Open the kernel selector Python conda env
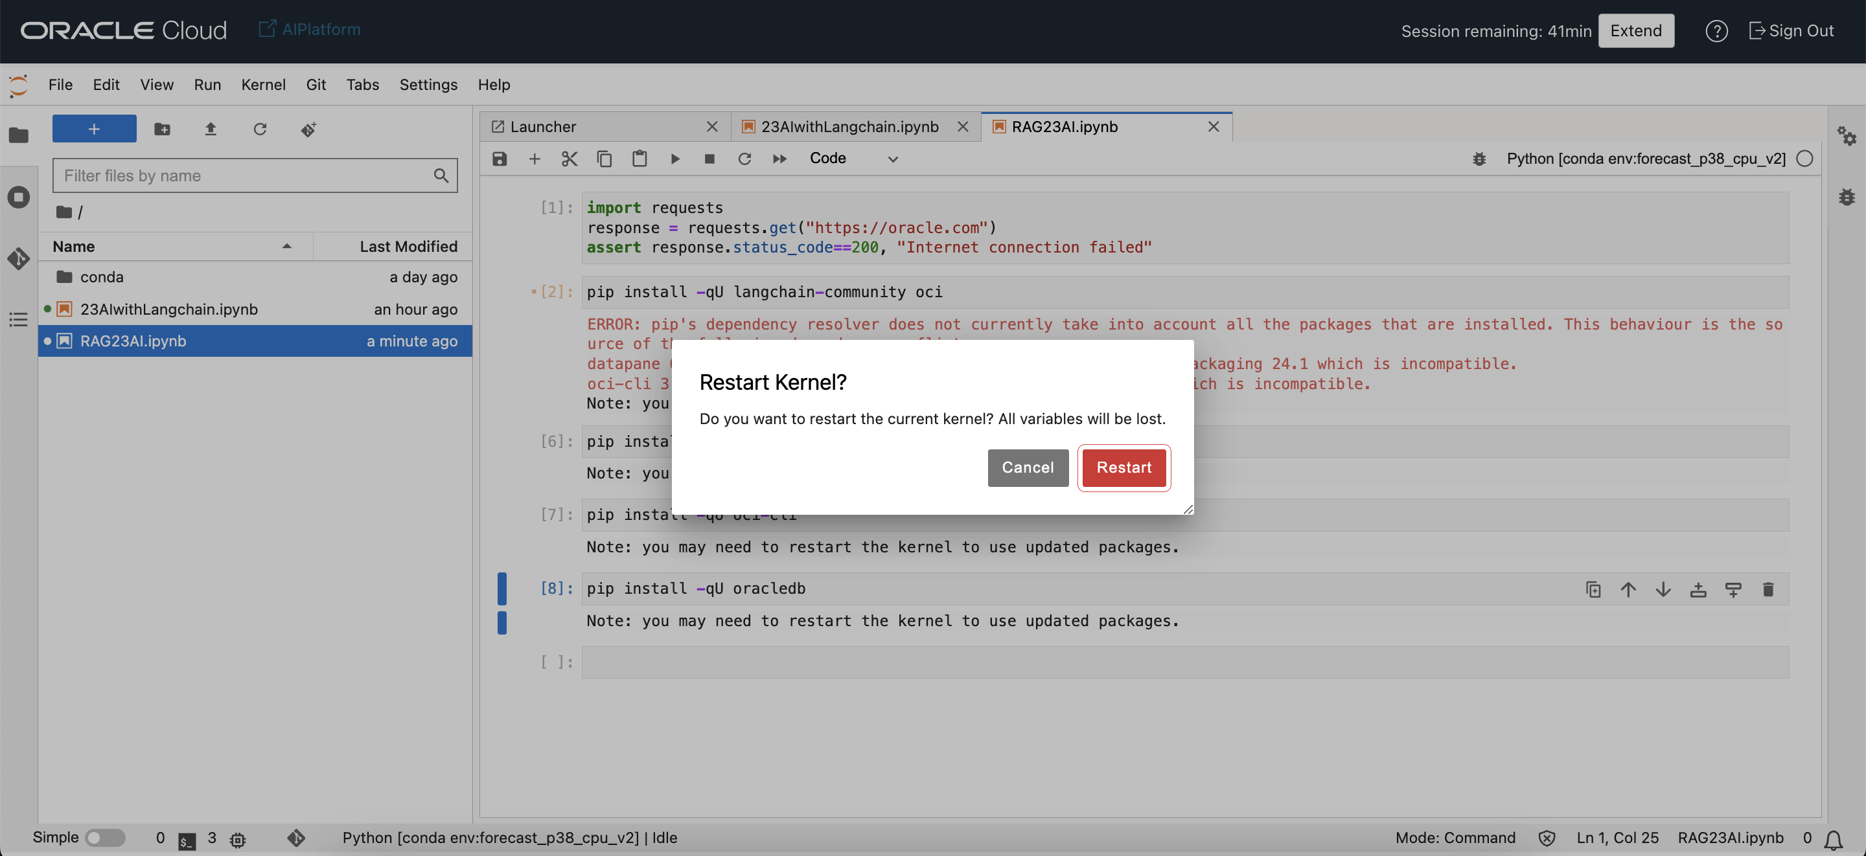This screenshot has width=1866, height=856. click(1646, 159)
